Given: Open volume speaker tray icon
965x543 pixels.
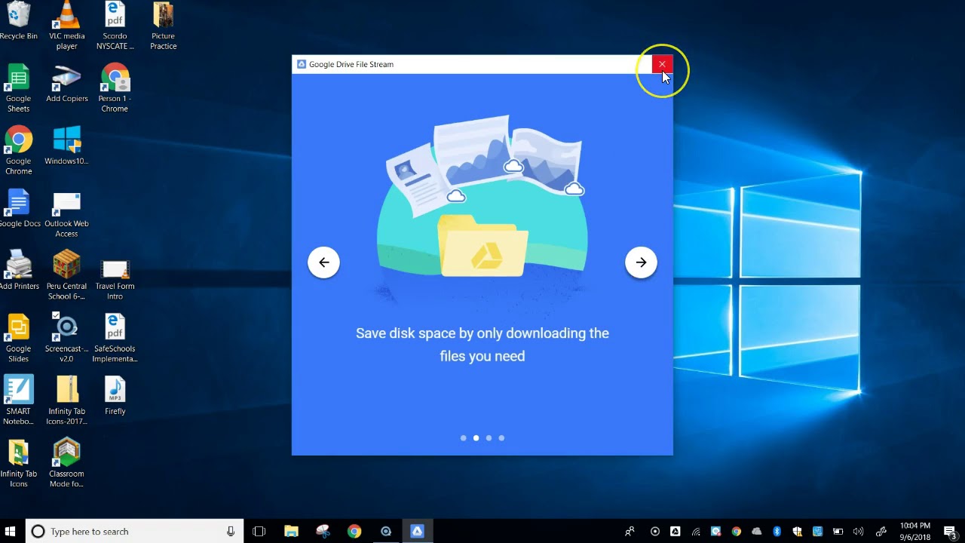Looking at the screenshot, I should point(858,532).
